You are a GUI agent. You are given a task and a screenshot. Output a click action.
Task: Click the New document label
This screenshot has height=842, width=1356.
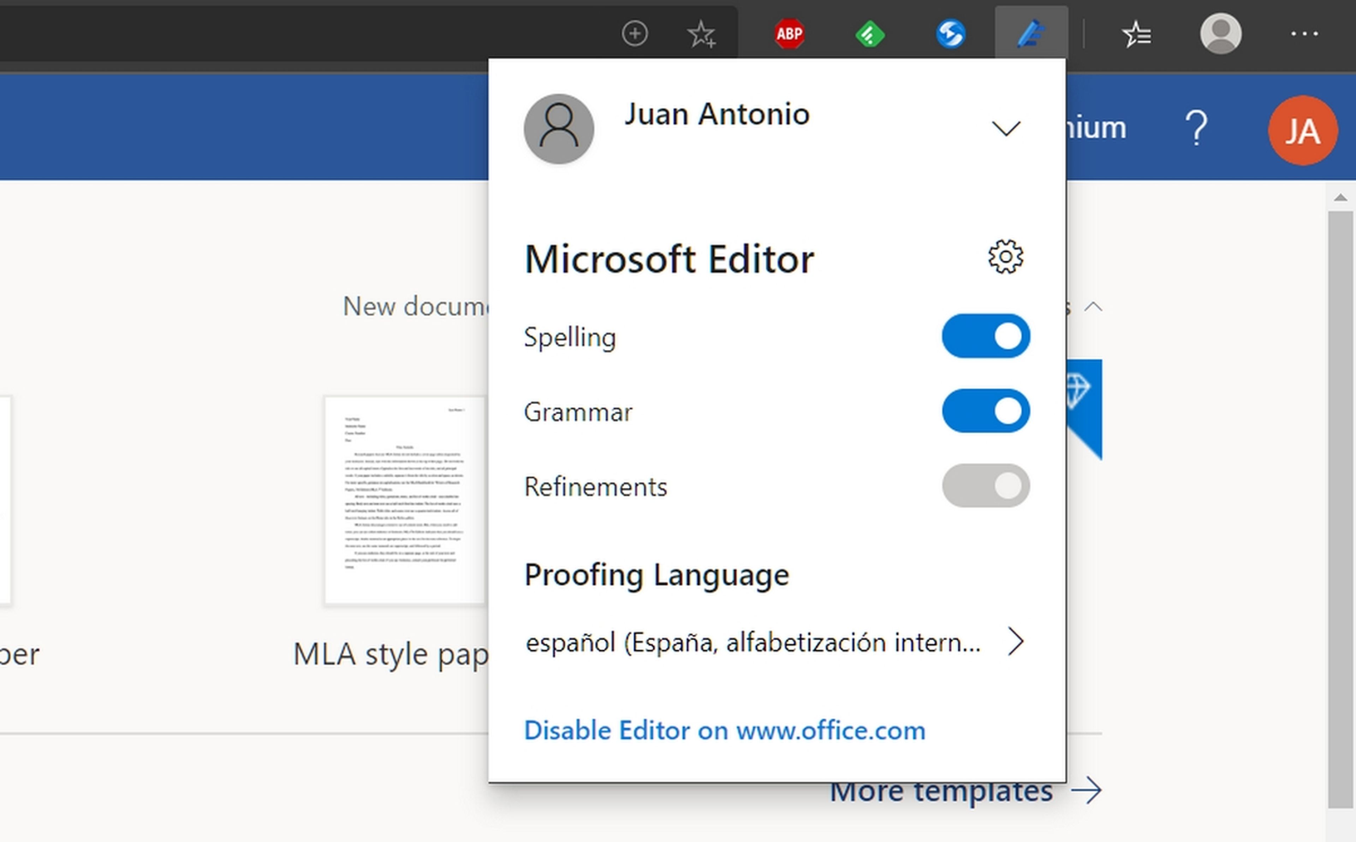[415, 306]
